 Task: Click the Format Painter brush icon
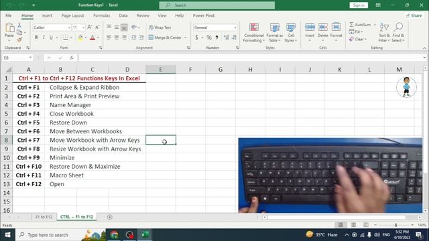click(x=19, y=40)
